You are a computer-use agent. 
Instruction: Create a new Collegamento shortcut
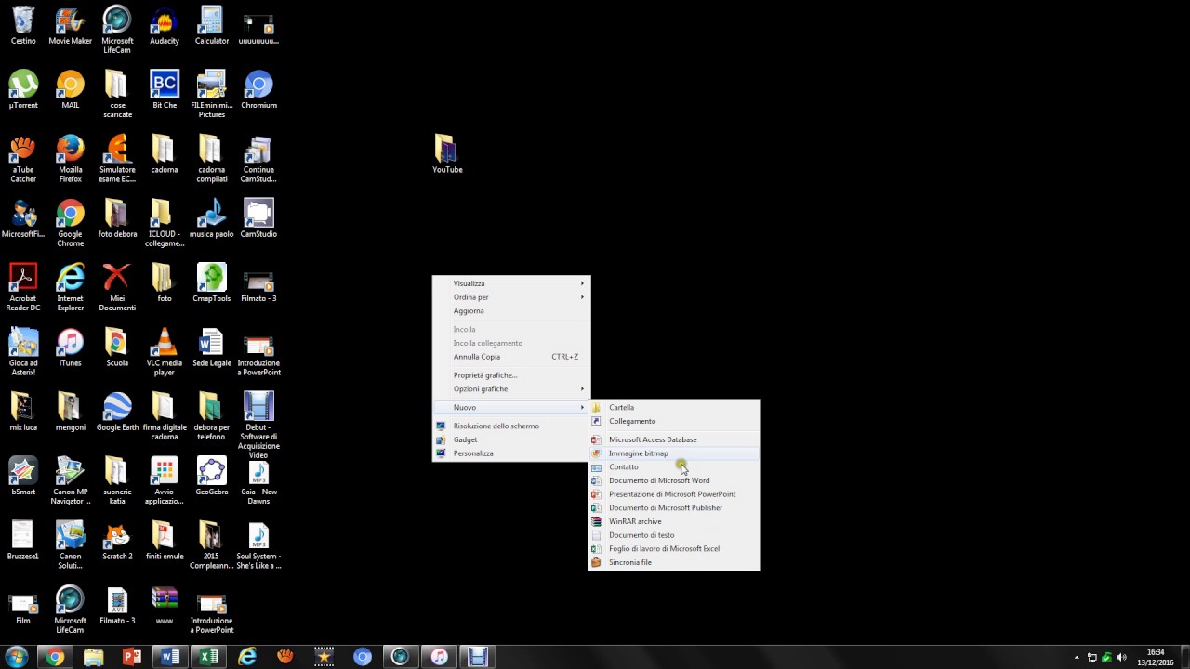[x=674, y=421]
